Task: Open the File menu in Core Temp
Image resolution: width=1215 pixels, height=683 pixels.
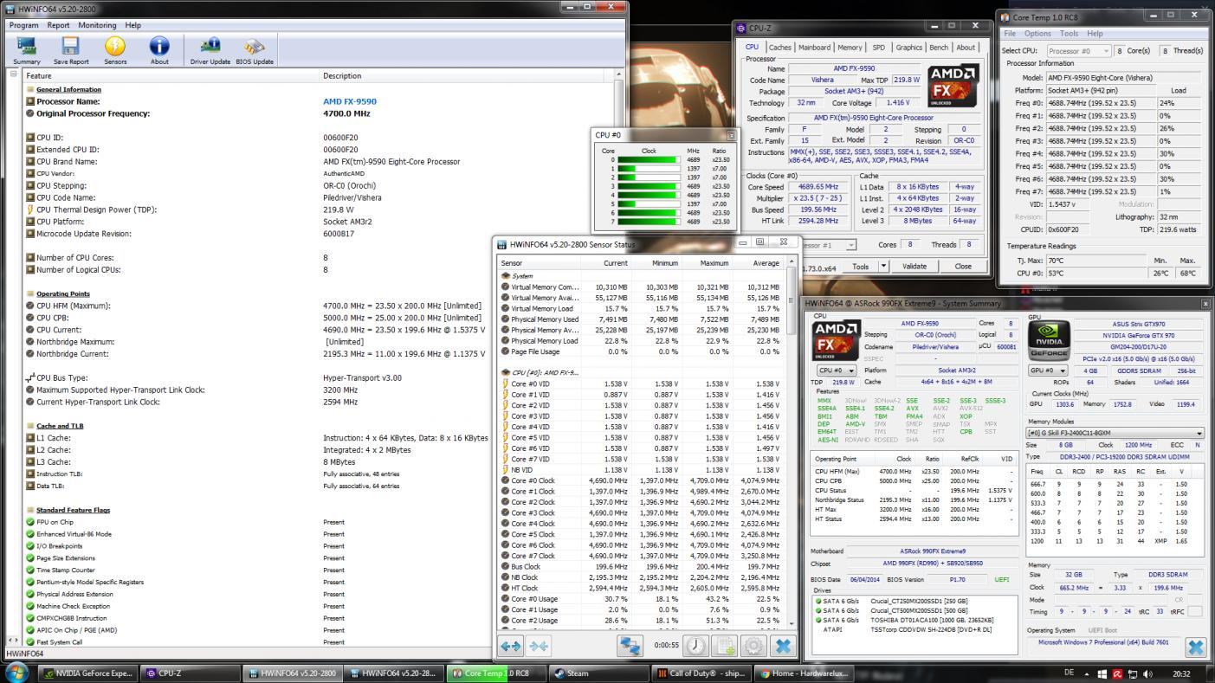Action: [1010, 34]
